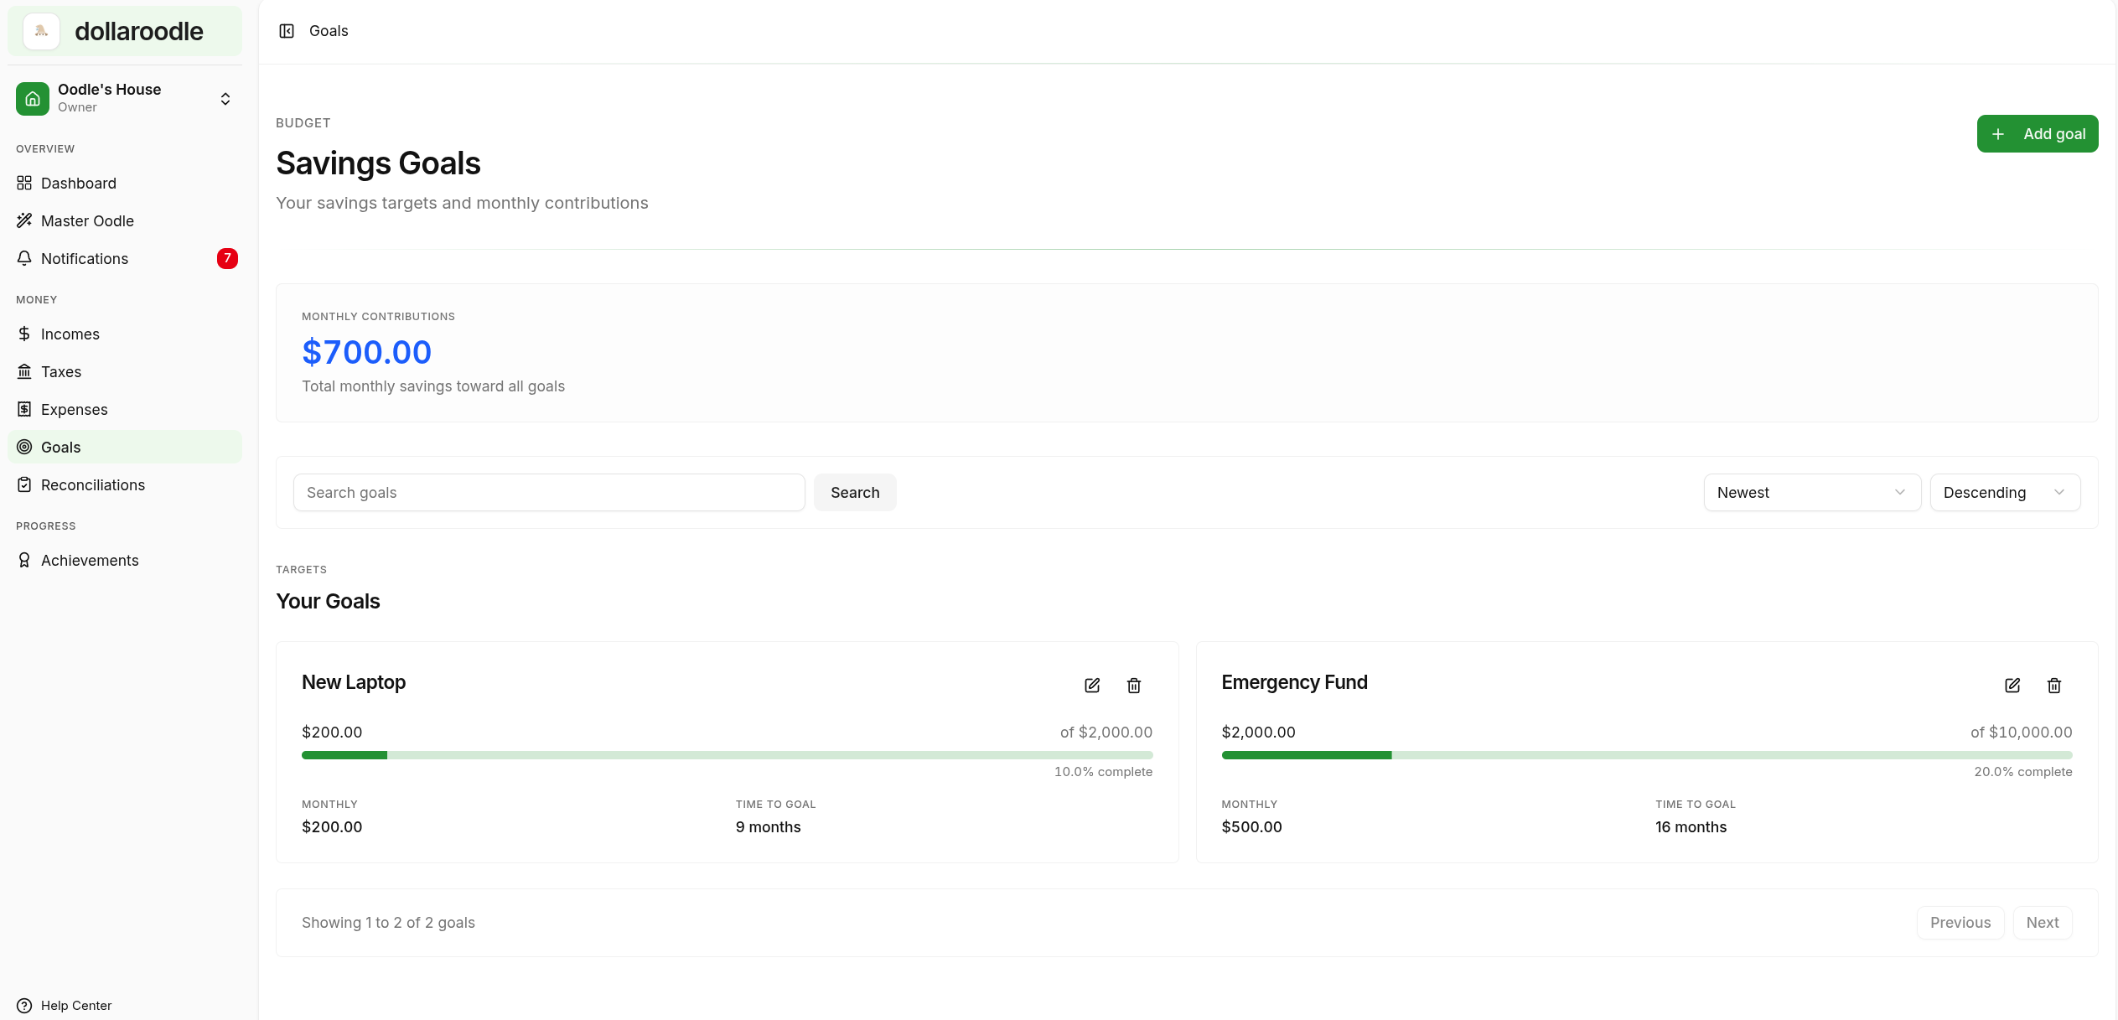Open the Descending order dropdown
Image resolution: width=2118 pixels, height=1020 pixels.
[x=2004, y=493]
